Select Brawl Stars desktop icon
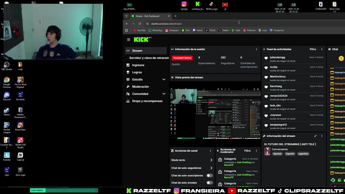345x194 pixels. 20,127
